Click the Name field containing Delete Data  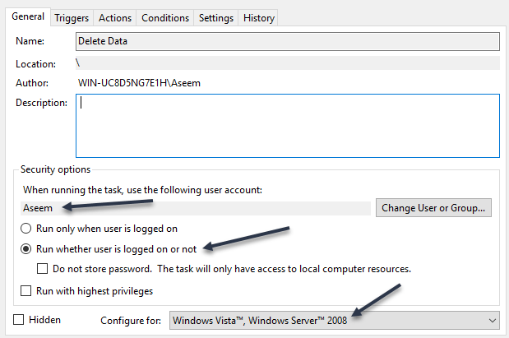point(286,41)
